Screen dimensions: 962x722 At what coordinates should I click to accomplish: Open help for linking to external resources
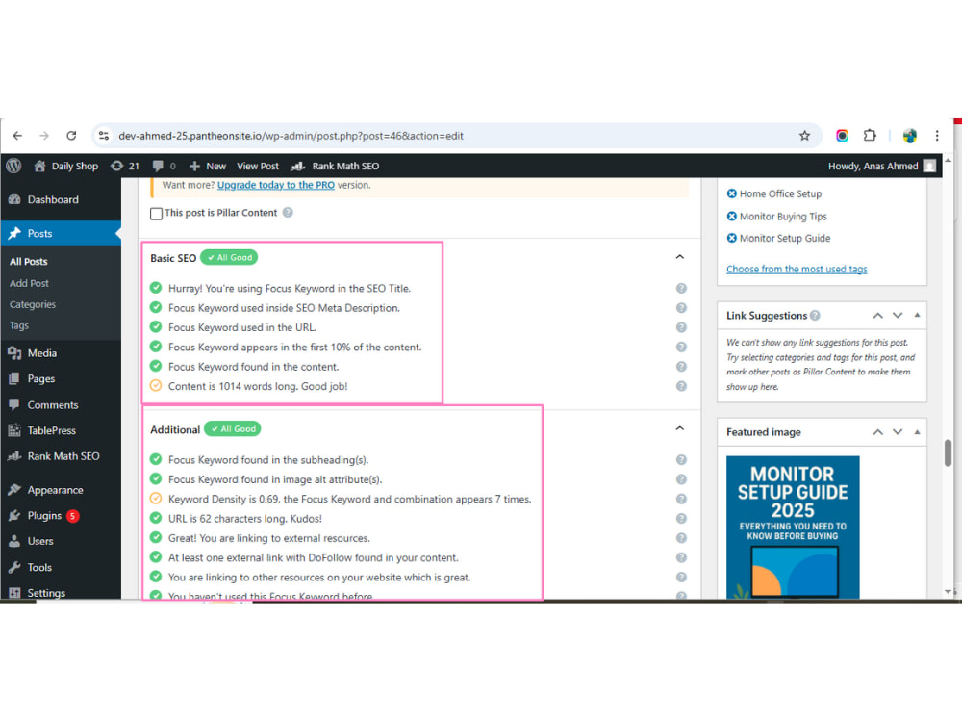point(681,538)
